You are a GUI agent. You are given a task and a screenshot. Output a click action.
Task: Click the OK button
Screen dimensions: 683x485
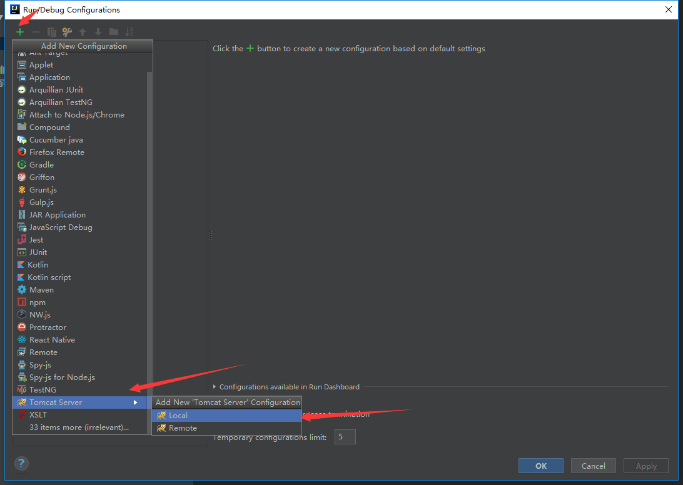pos(540,466)
